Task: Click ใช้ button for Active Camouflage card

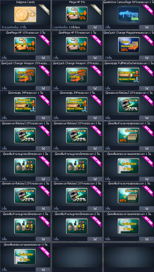Action: coord(146,27)
